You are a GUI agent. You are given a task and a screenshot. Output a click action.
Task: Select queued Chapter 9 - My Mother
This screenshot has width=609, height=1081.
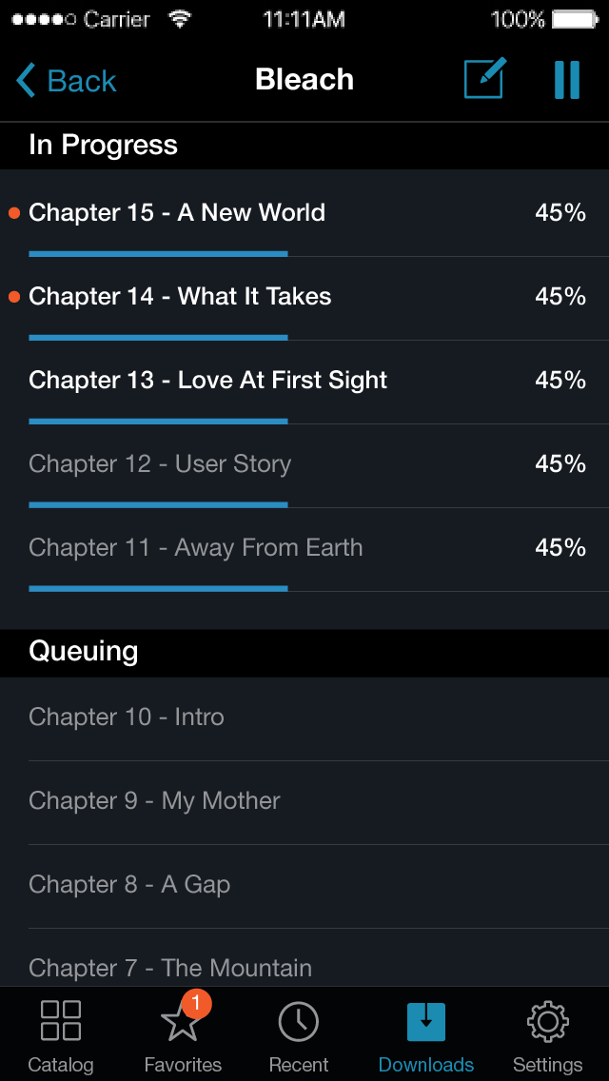pyautogui.click(x=154, y=800)
